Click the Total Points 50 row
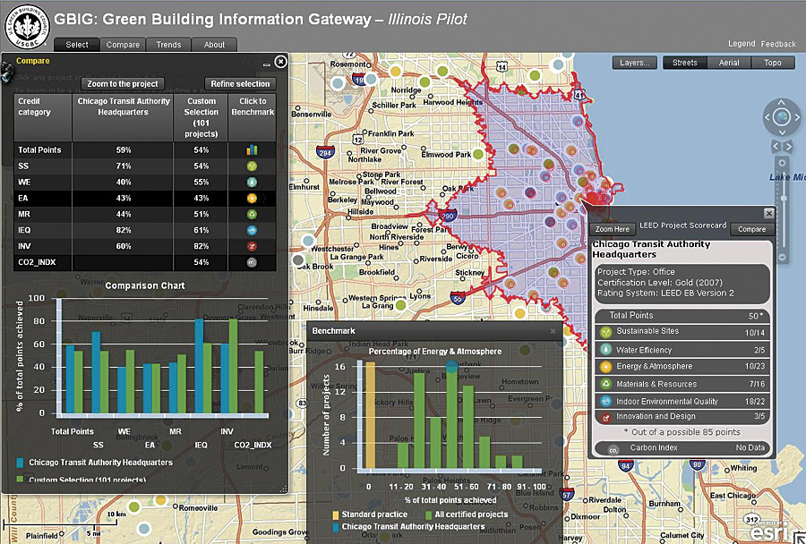 [x=682, y=316]
